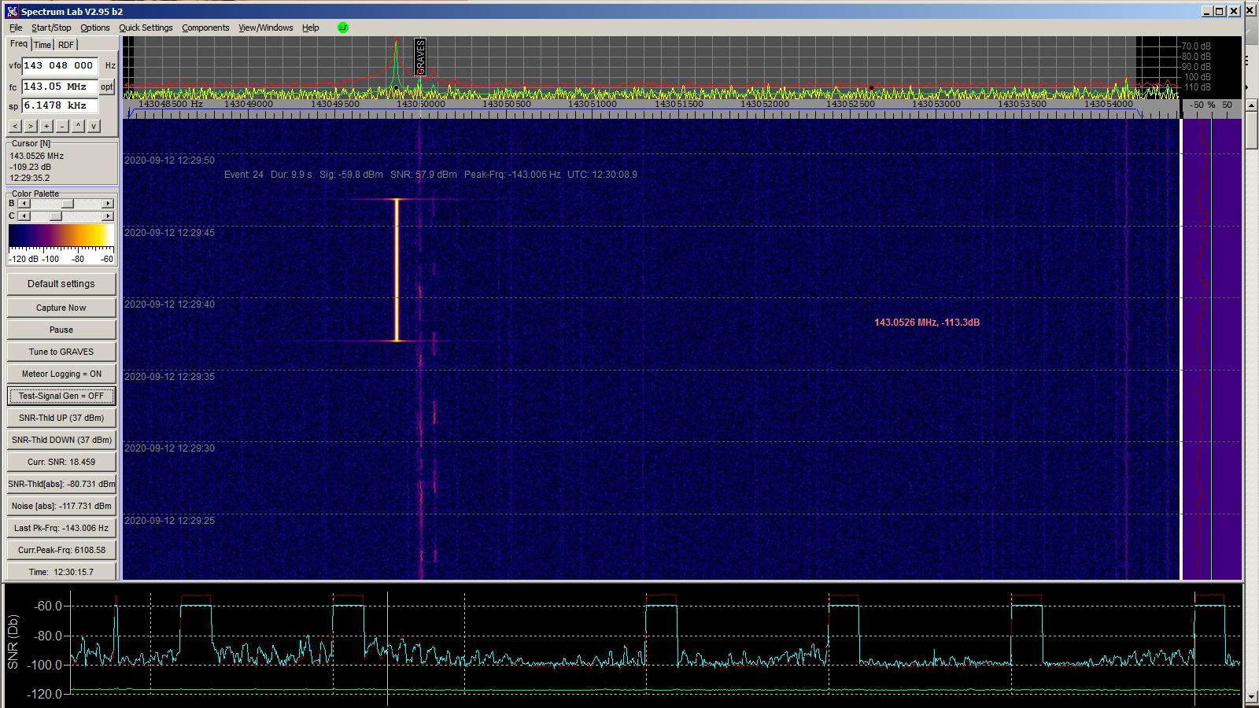This screenshot has height=708, width=1259.
Task: Click the Curr. SNR: 18.459 button
Action: pos(61,462)
